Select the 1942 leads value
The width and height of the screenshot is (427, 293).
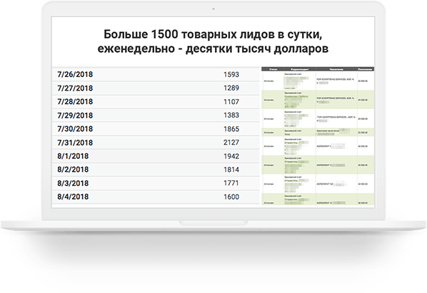(x=231, y=156)
